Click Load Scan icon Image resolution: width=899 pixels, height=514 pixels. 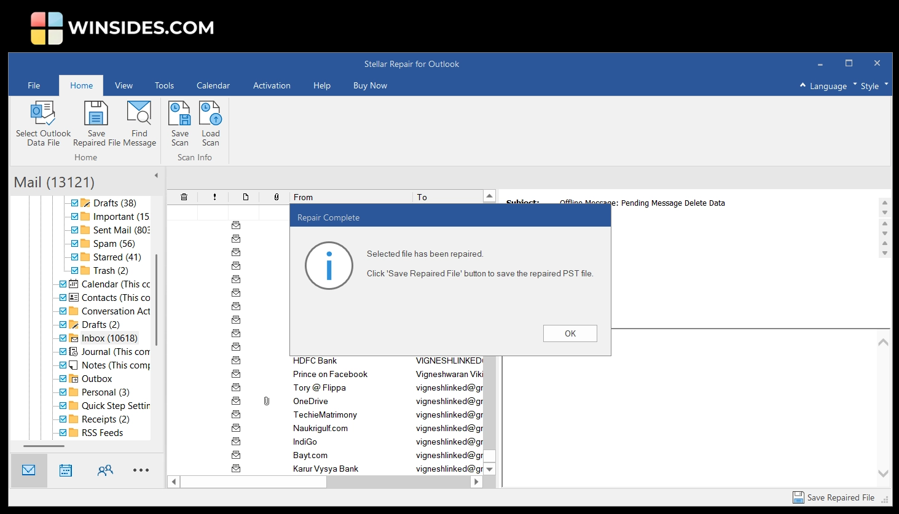pyautogui.click(x=210, y=114)
